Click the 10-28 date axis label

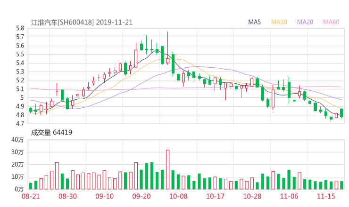coord(252,196)
